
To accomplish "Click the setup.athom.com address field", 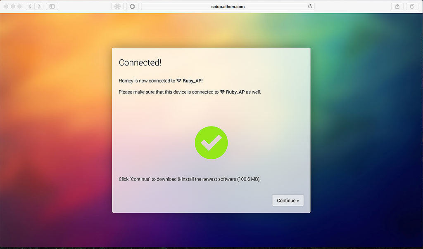I will 228,7.
